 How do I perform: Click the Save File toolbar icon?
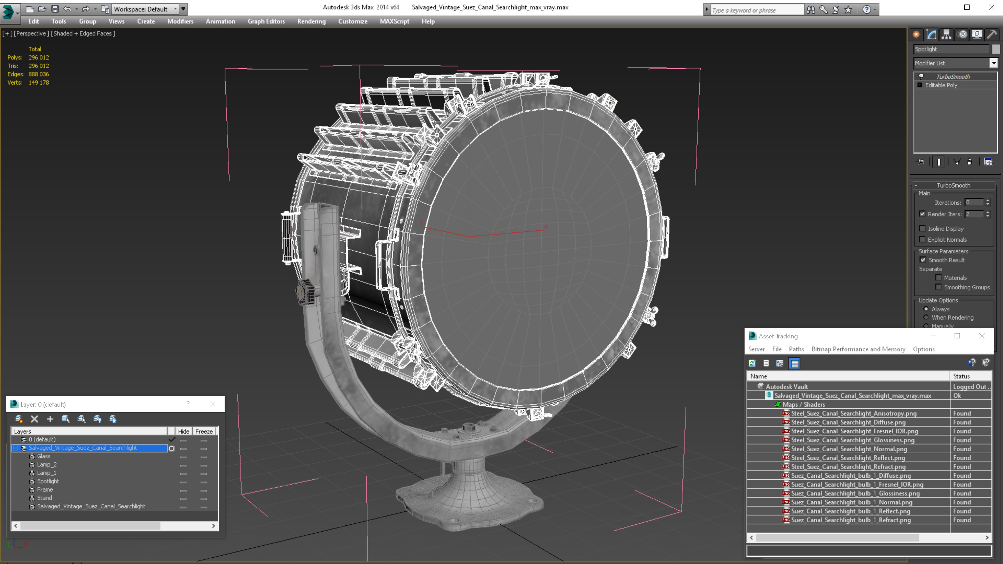pyautogui.click(x=55, y=9)
